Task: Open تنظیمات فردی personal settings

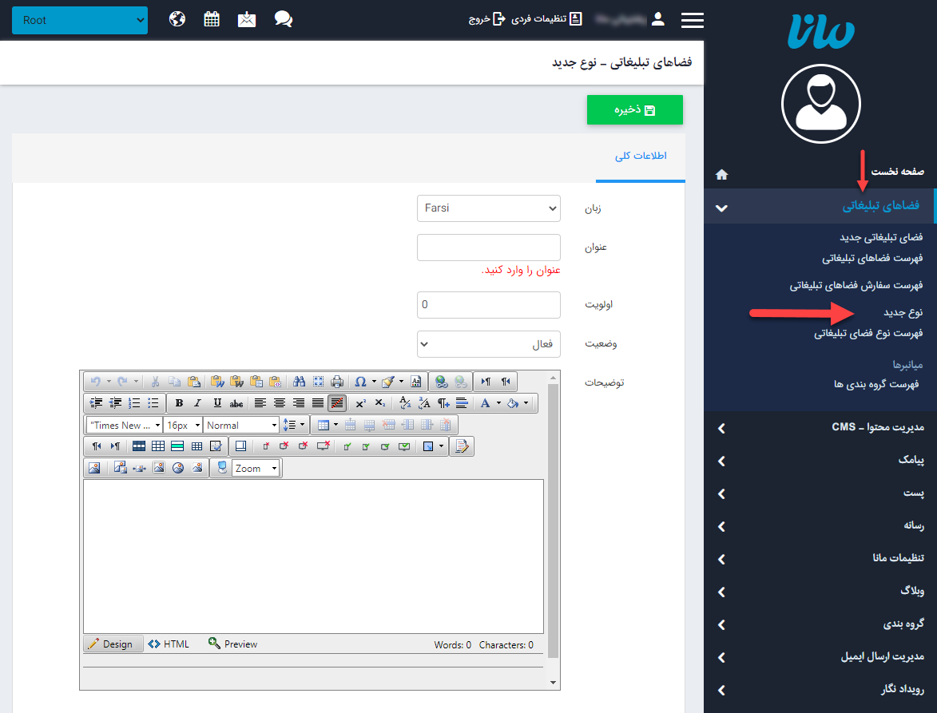Action: click(x=546, y=19)
